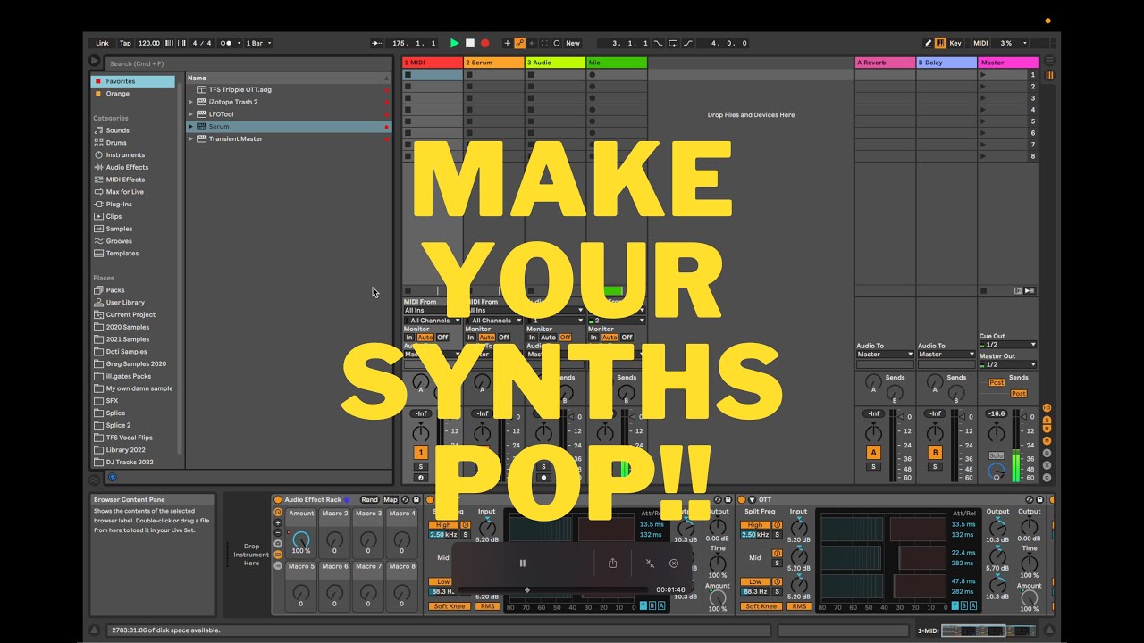Image resolution: width=1144 pixels, height=643 pixels.
Task: Collapse the browser with the triangle button
Action: [95, 62]
